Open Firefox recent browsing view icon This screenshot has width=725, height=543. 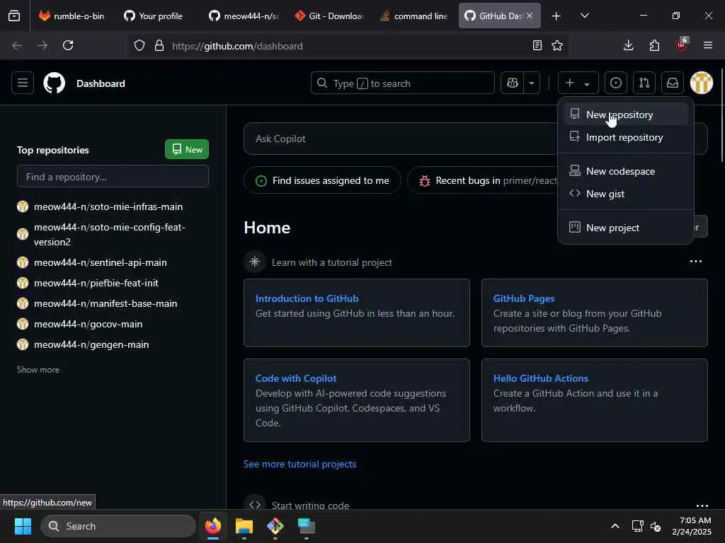pos(14,16)
